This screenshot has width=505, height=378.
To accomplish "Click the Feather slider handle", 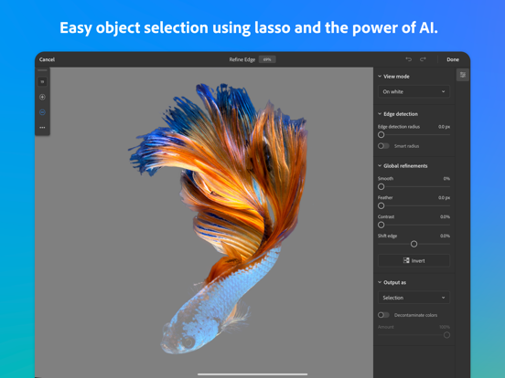I will click(381, 205).
